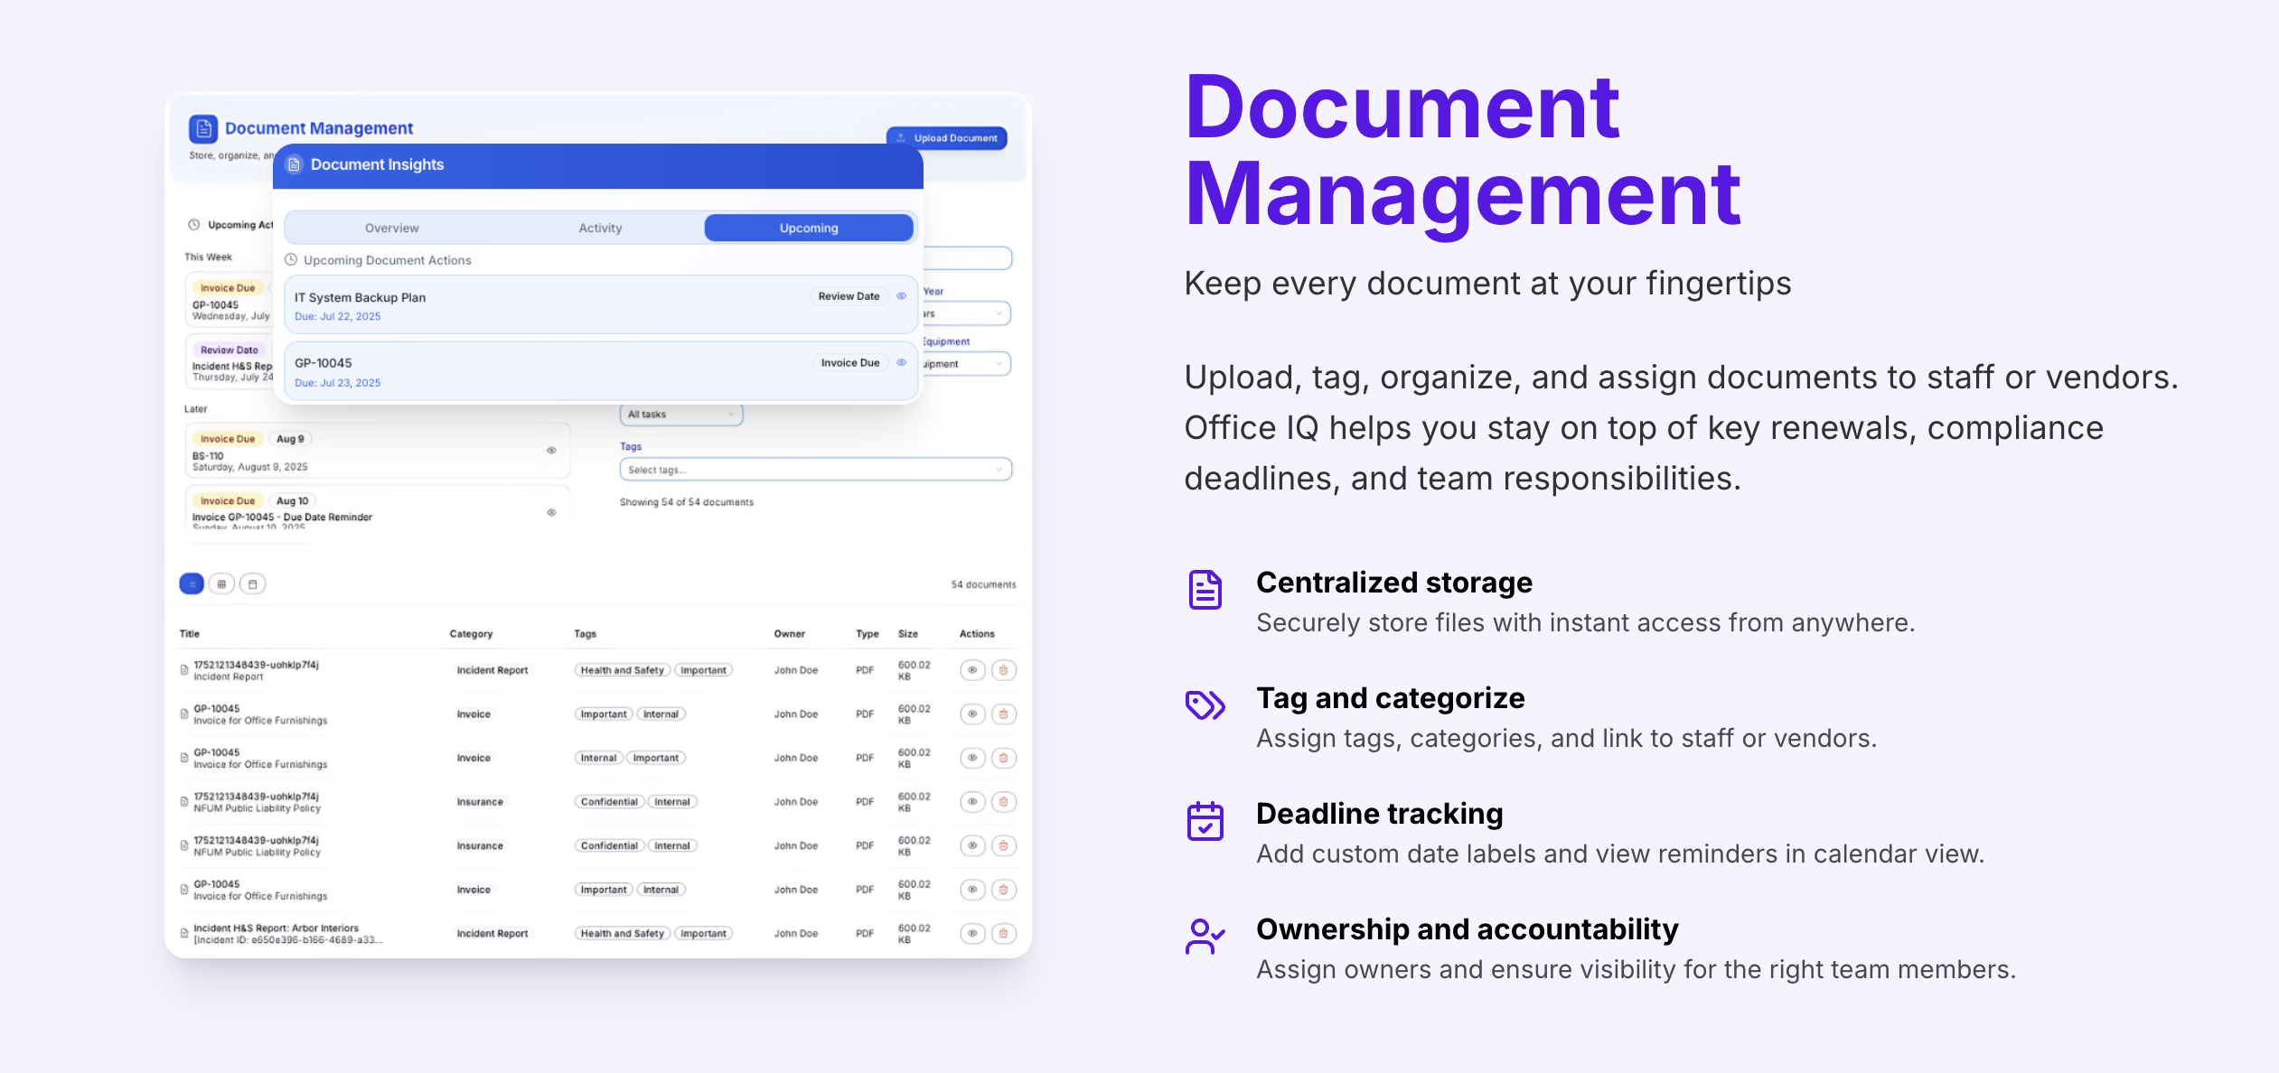Image resolution: width=2279 pixels, height=1073 pixels.
Task: Click the Tag and categorize icon
Action: click(1205, 705)
